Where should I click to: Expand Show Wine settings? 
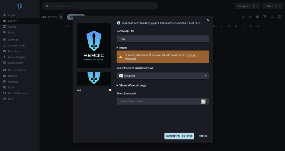pyautogui.click(x=131, y=85)
